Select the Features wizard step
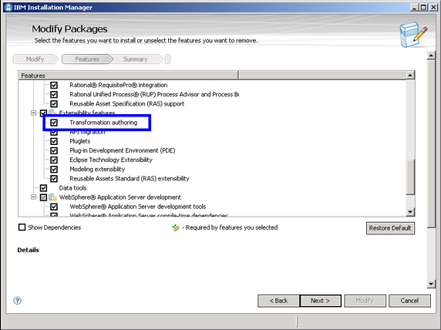Screen dimensions: 441x330 point(87,59)
